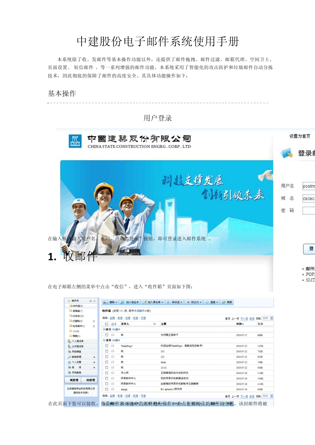Open the 收件箱 inbox folder

click(77, 306)
